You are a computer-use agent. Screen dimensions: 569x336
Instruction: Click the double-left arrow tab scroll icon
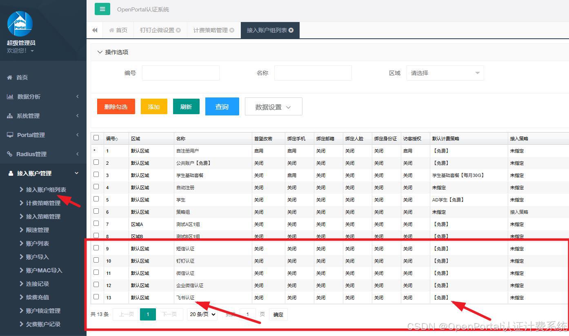(95, 30)
